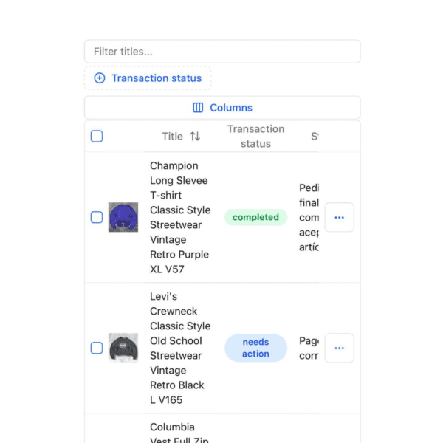The height and width of the screenshot is (443, 443).
Task: Focus the Filter titles input field
Action: click(x=222, y=52)
